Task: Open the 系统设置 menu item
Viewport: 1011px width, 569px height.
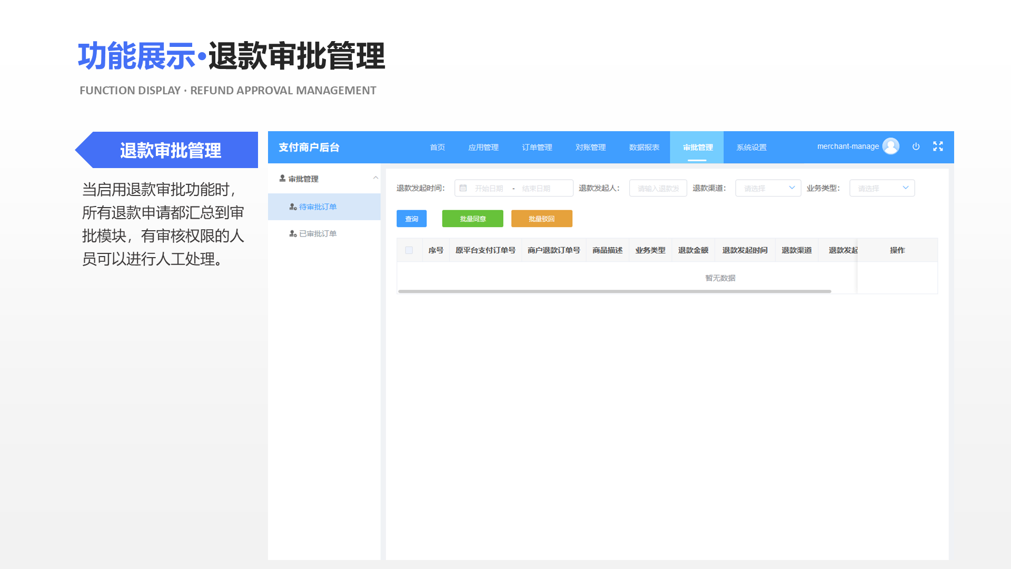Action: click(x=751, y=147)
